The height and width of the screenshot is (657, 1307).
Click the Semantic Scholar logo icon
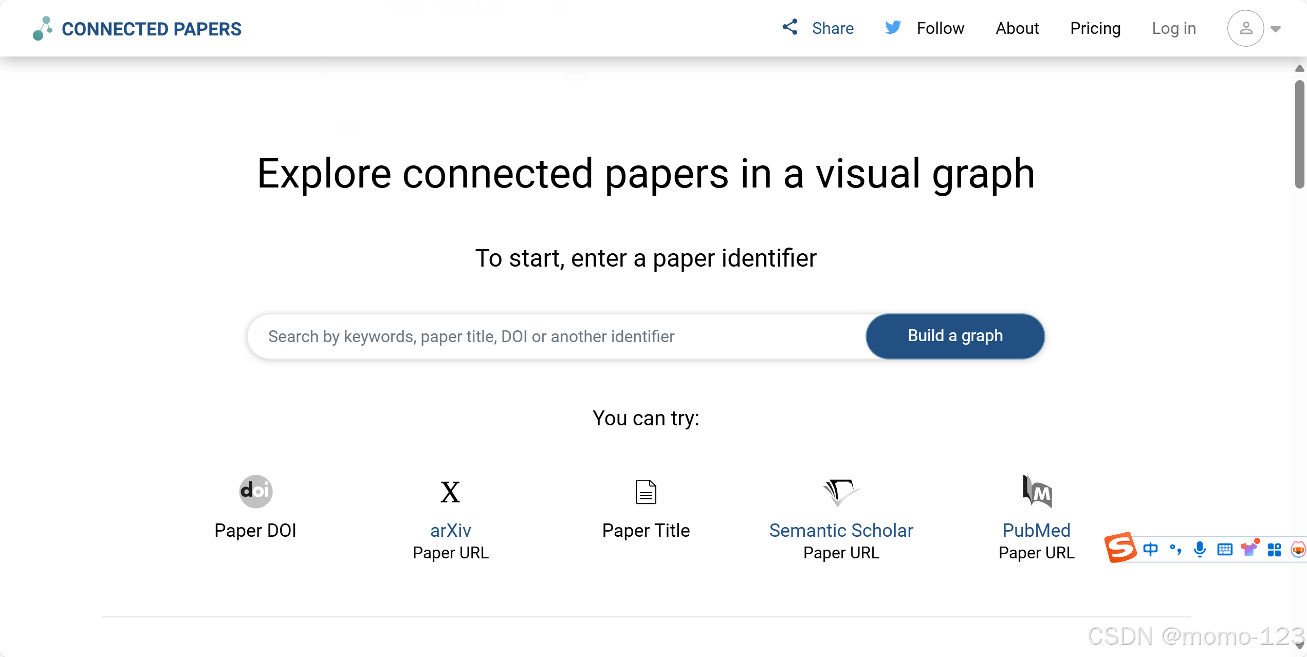click(840, 492)
